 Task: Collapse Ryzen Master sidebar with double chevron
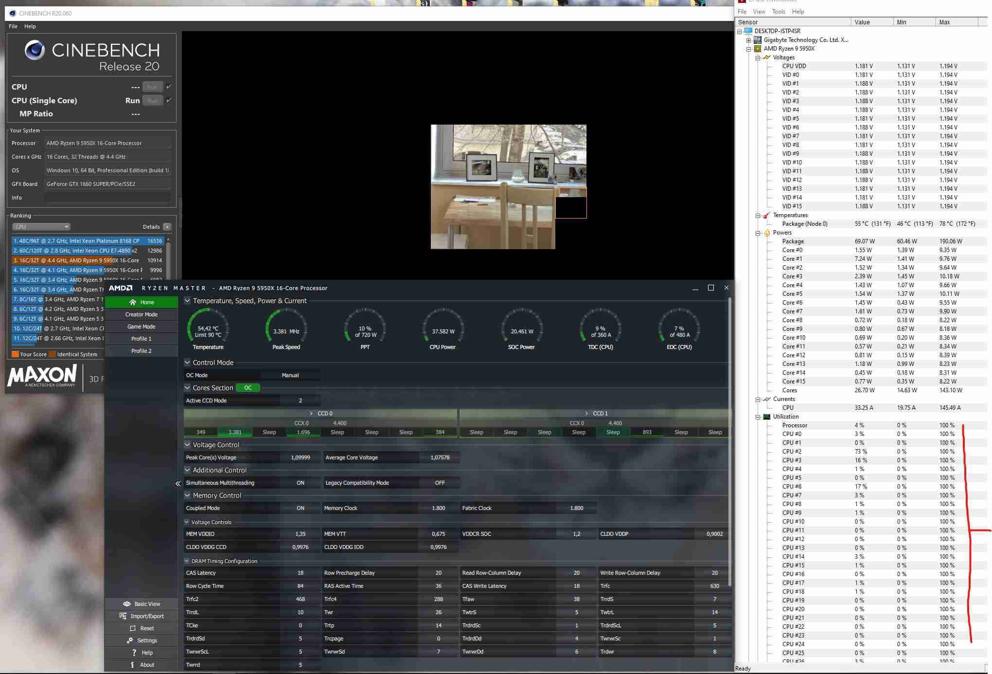[178, 483]
